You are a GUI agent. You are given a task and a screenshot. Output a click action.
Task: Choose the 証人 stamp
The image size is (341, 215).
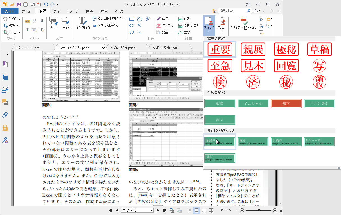pyautogui.click(x=220, y=120)
